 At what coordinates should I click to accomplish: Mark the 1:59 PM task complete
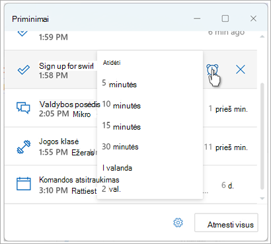(22, 34)
